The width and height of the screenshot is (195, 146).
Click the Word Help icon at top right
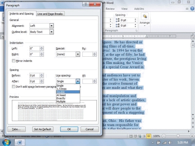(192, 8)
